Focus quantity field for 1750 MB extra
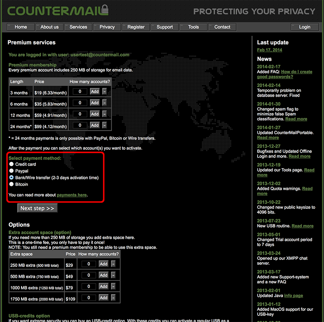324x322 pixels. [89, 298]
